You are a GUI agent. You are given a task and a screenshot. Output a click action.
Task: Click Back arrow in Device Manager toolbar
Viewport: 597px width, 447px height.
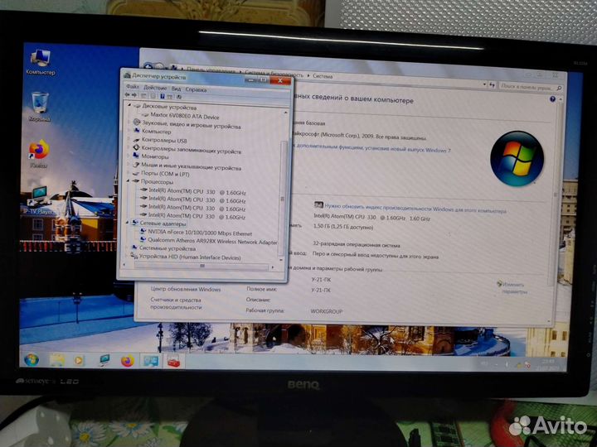(127, 95)
